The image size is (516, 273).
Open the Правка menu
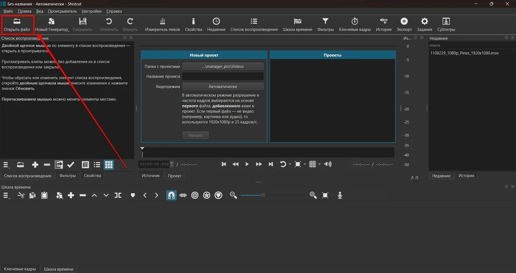pyautogui.click(x=25, y=11)
